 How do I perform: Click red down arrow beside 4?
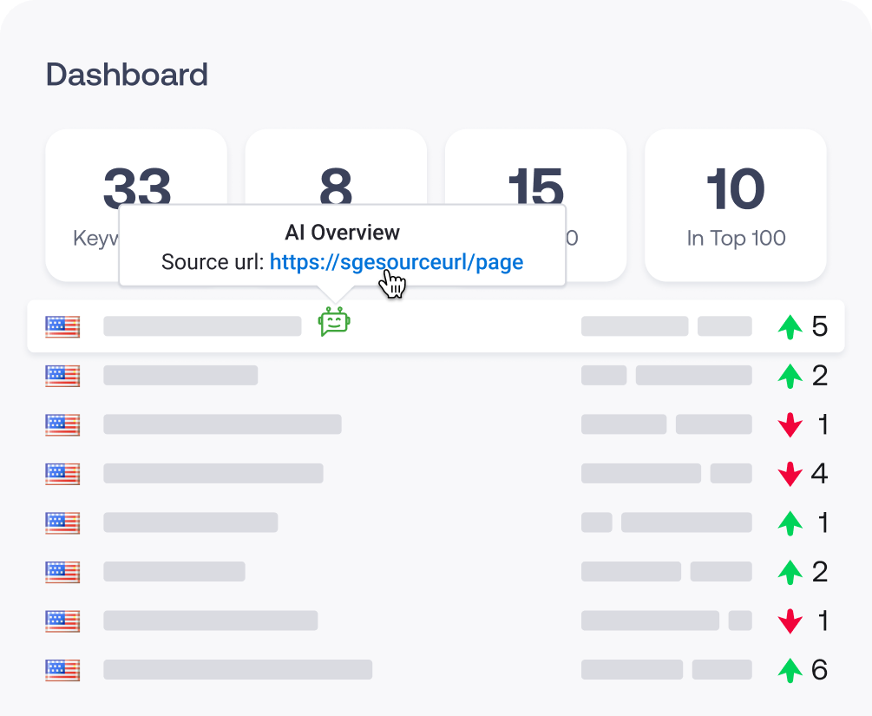[790, 474]
